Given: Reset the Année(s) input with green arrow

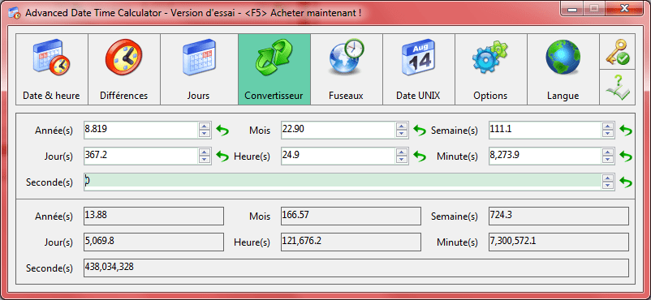Looking at the screenshot, I should coord(222,131).
